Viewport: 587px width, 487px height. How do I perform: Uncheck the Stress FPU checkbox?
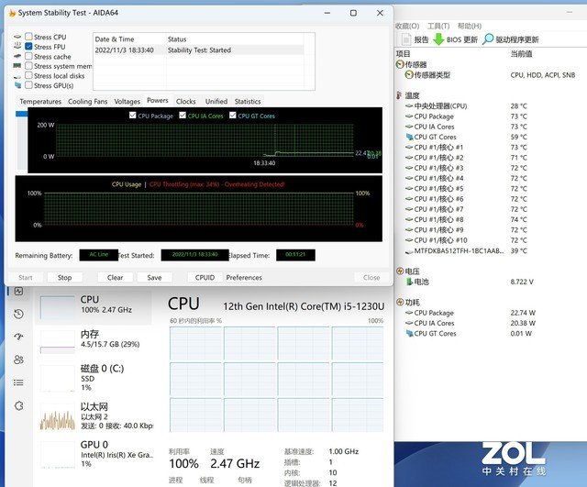click(x=28, y=47)
